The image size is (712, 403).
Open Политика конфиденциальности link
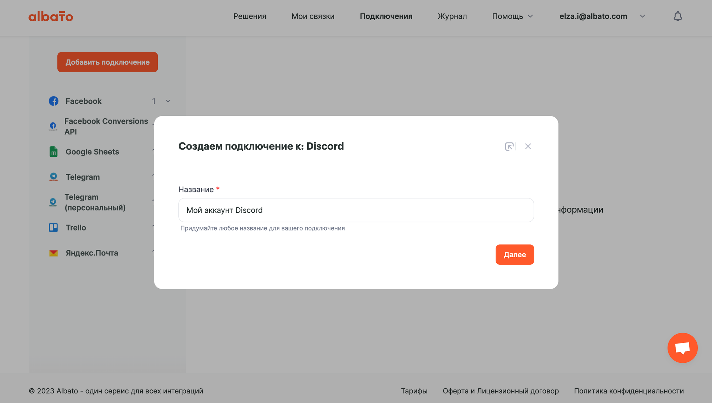click(x=629, y=391)
